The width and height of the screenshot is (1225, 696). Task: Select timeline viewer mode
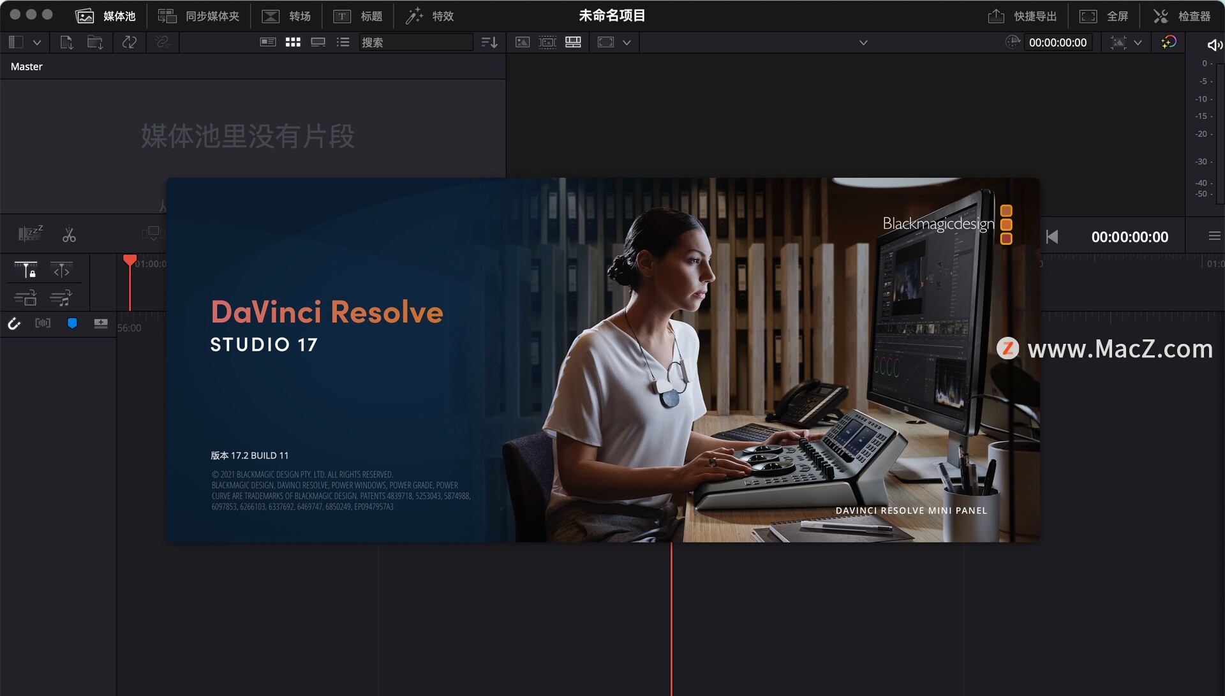(x=573, y=42)
